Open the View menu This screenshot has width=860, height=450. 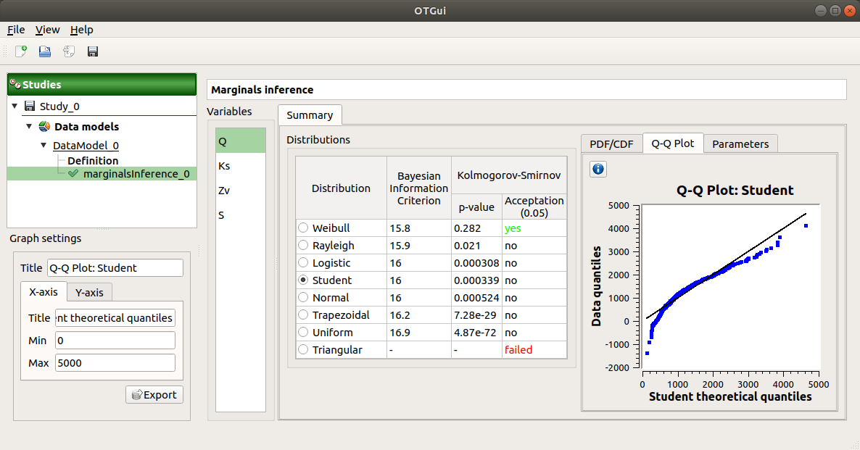pyautogui.click(x=47, y=30)
